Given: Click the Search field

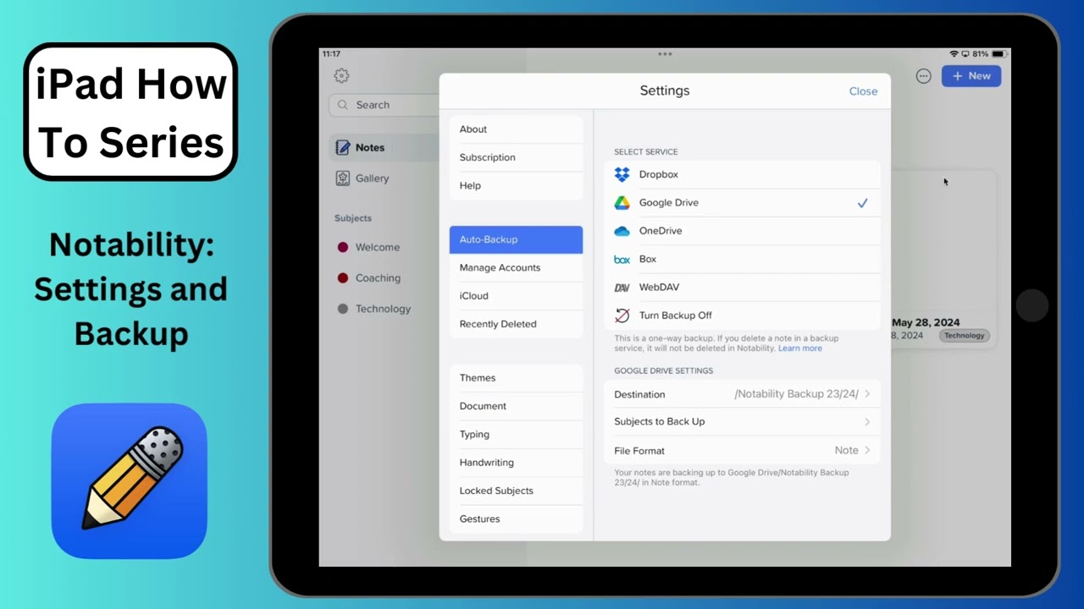Looking at the screenshot, I should (x=384, y=105).
